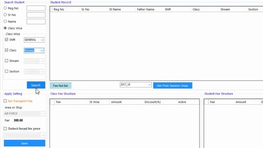Uncheck the Shift checkbox

(x=7, y=39)
